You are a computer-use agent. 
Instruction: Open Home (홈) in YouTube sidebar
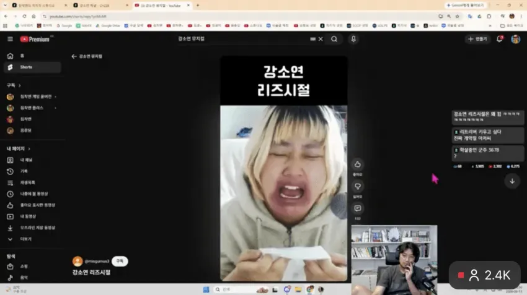32,56
